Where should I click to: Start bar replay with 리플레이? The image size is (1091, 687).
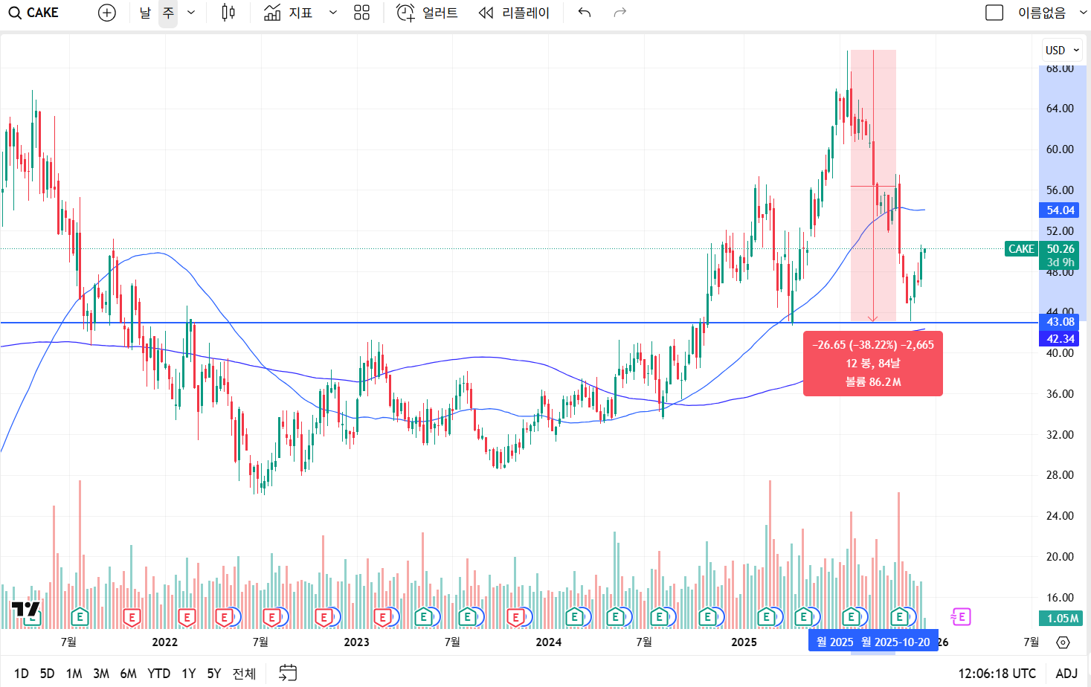click(x=514, y=13)
